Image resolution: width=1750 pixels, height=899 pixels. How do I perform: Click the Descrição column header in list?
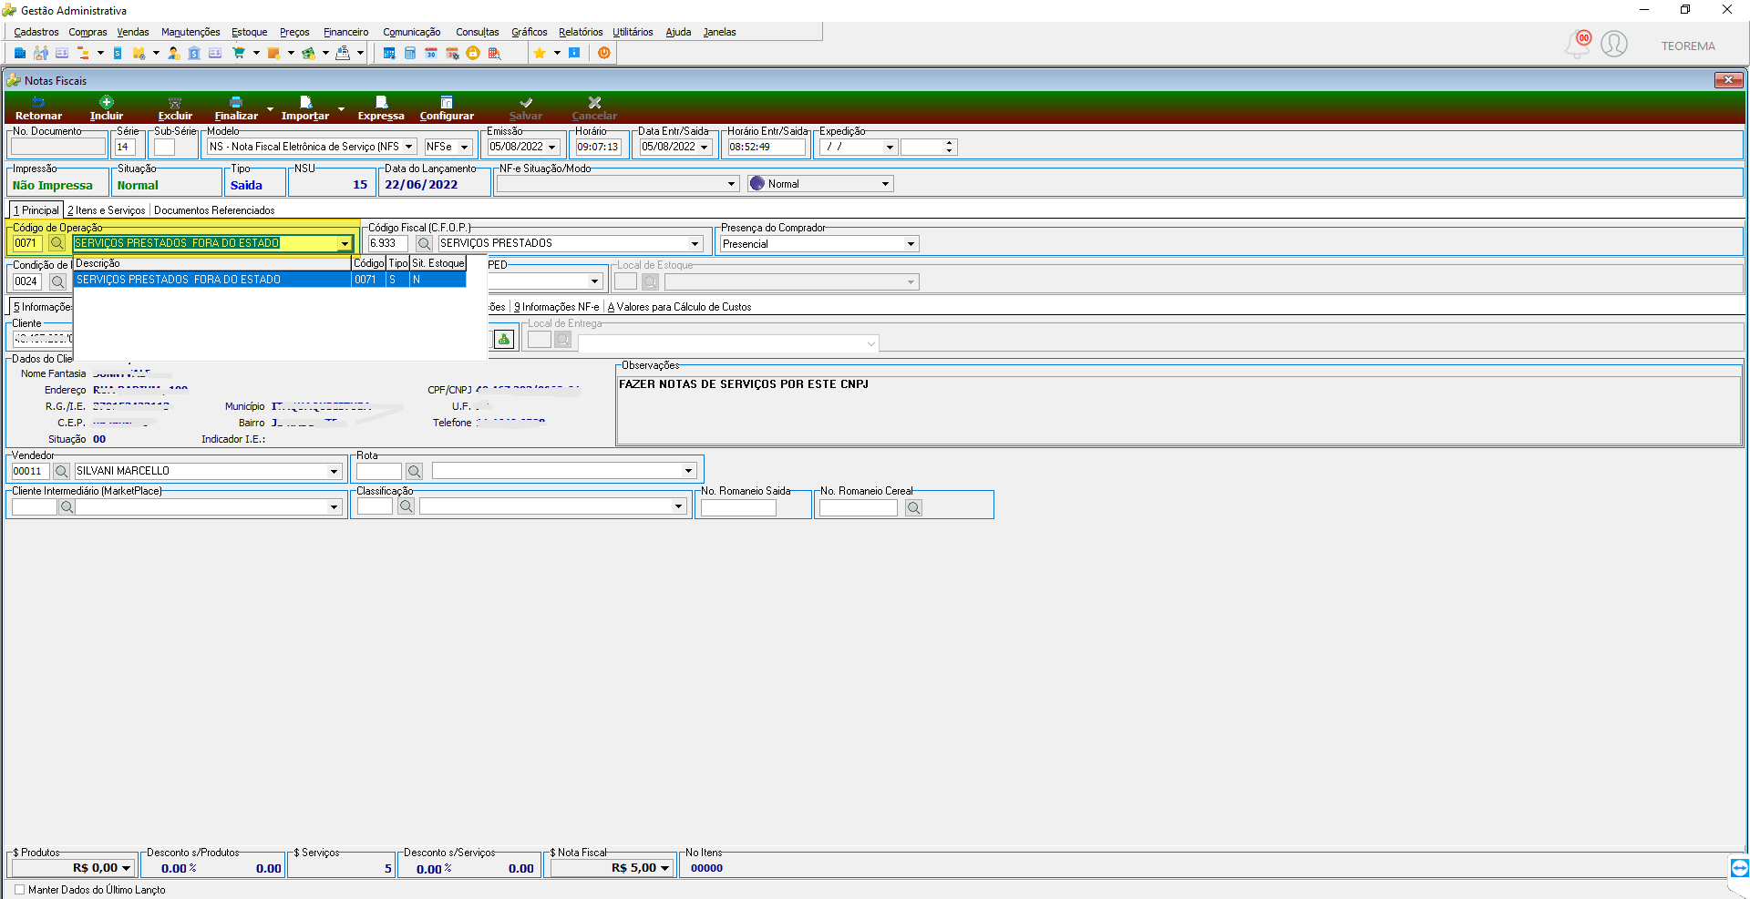click(x=212, y=263)
